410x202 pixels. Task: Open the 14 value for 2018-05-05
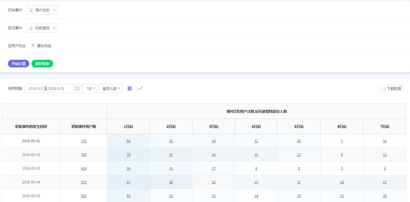click(x=256, y=196)
